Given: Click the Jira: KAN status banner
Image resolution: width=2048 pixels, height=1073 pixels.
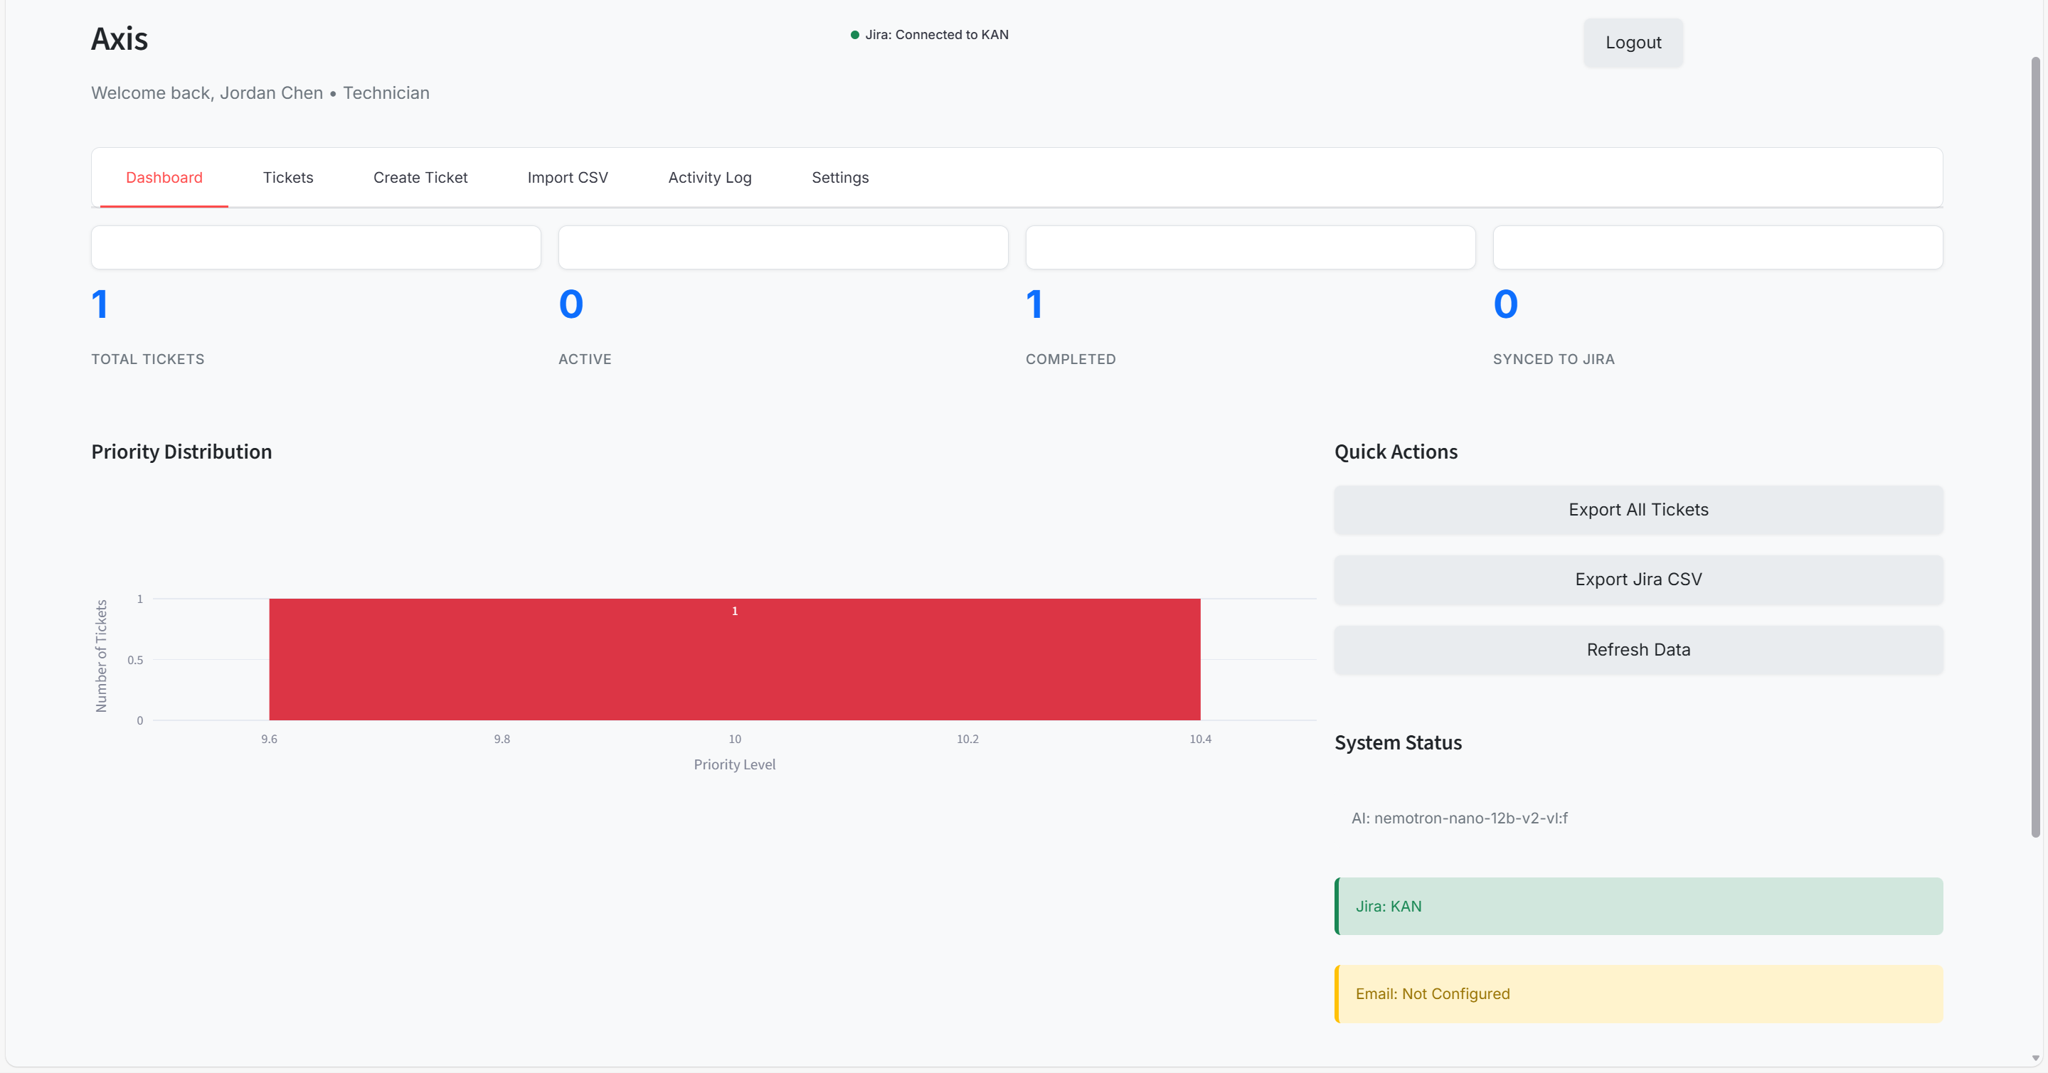Looking at the screenshot, I should tap(1638, 906).
